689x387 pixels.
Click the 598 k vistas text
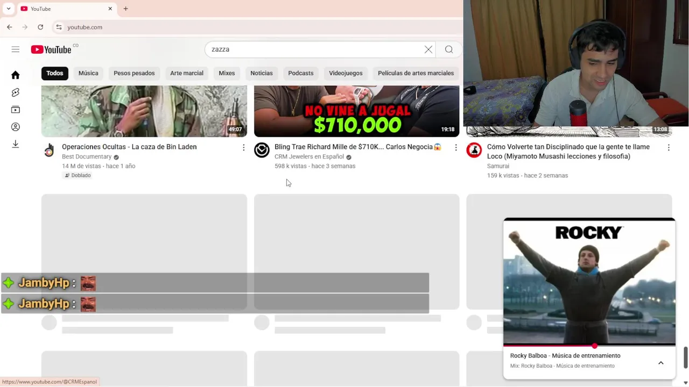point(290,166)
